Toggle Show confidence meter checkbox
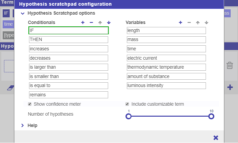This screenshot has width=238, height=143. coord(30,104)
